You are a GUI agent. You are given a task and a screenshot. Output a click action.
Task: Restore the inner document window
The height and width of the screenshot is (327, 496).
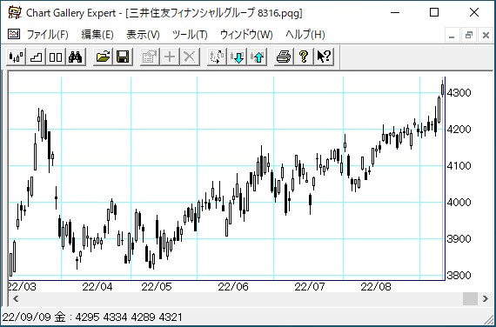tap(469, 35)
